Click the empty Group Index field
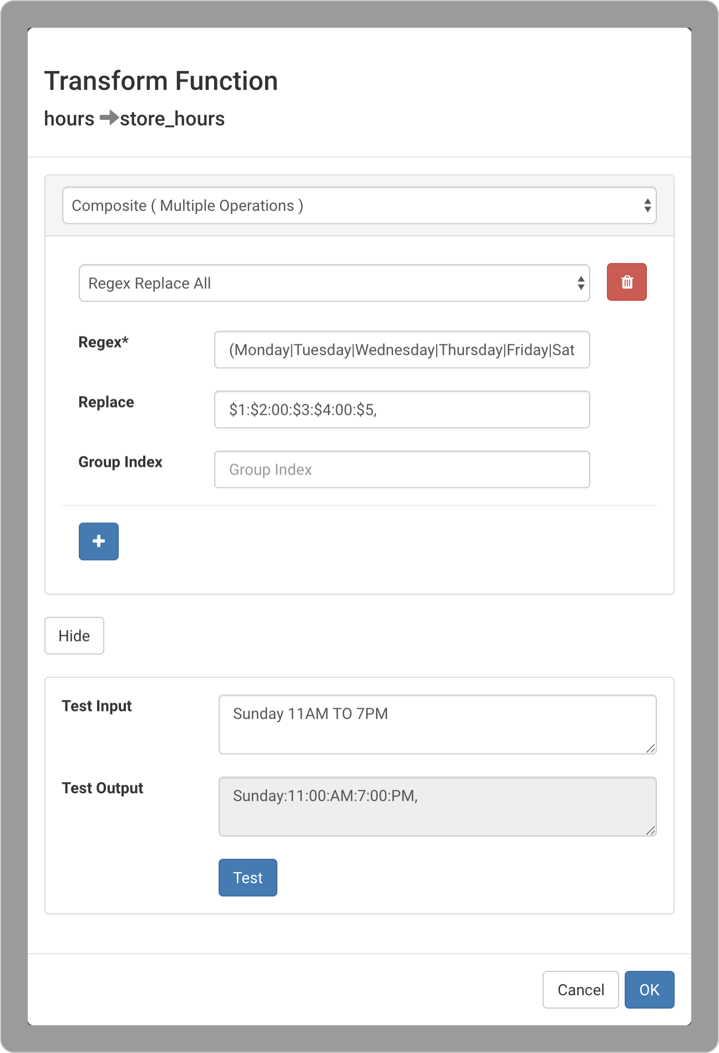 [x=402, y=470]
